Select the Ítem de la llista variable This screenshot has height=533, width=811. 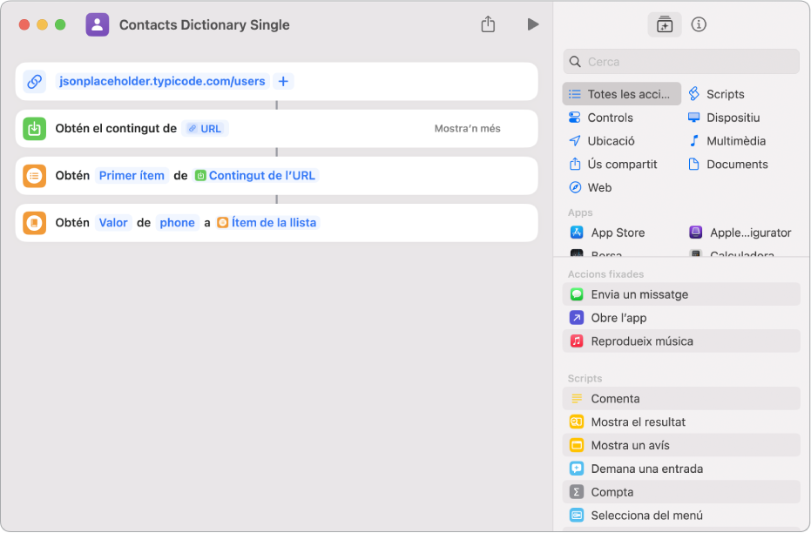(267, 223)
